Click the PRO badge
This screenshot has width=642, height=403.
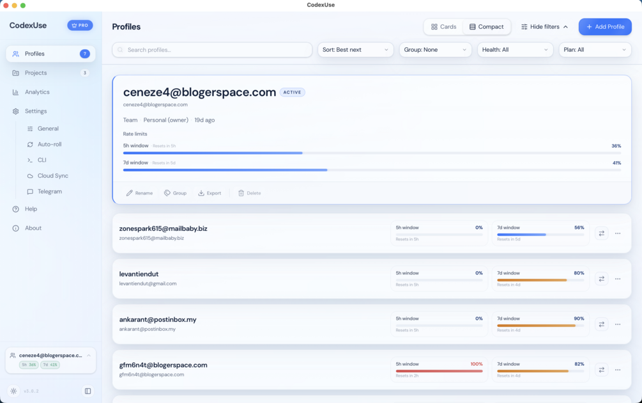80,26
